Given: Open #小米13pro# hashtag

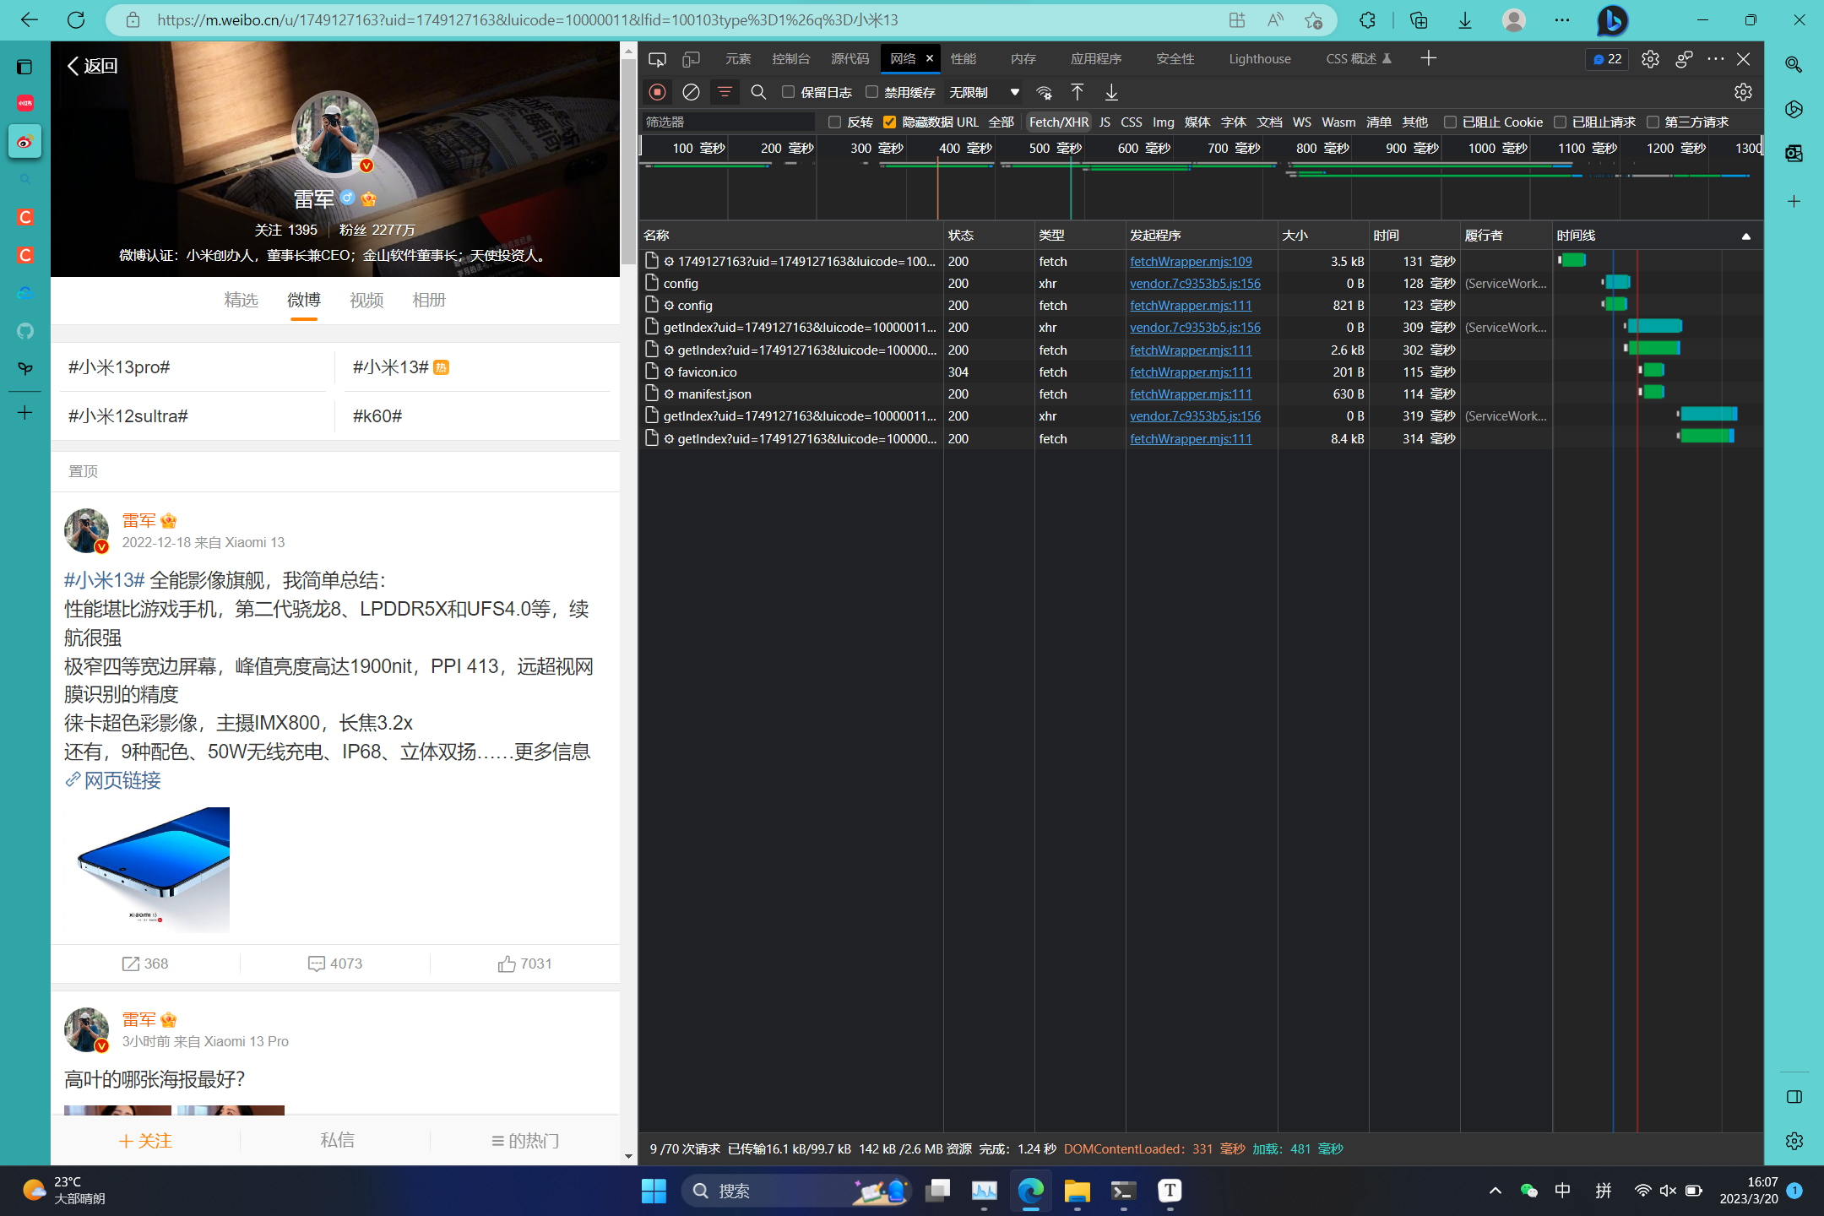Looking at the screenshot, I should tap(119, 367).
